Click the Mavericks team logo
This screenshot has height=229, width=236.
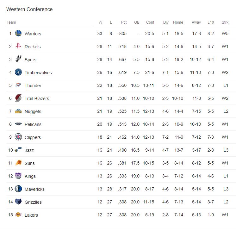18,189
